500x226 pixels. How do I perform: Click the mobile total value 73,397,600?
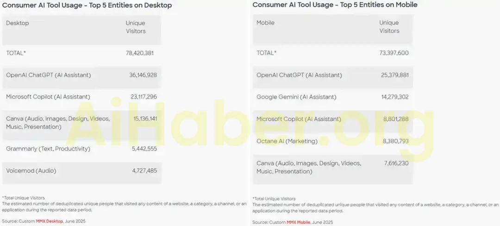point(394,53)
